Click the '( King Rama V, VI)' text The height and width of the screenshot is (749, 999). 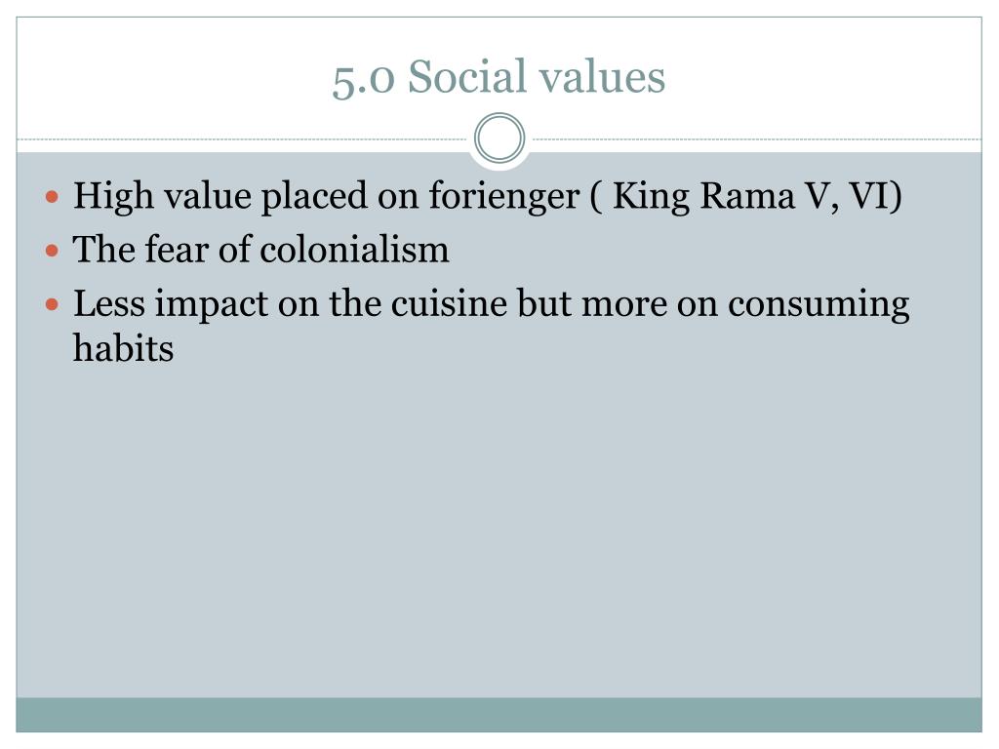(x=746, y=195)
